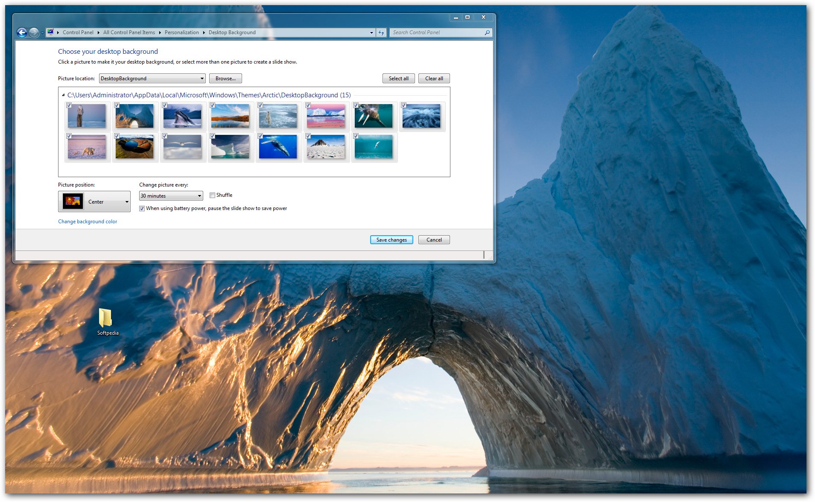This screenshot has width=815, height=502.
Task: Enable the Shuffle checkbox
Action: pos(212,196)
